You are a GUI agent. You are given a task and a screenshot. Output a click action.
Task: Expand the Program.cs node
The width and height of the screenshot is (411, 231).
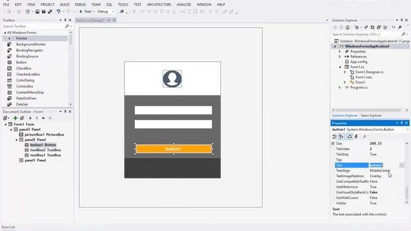pyautogui.click(x=340, y=87)
